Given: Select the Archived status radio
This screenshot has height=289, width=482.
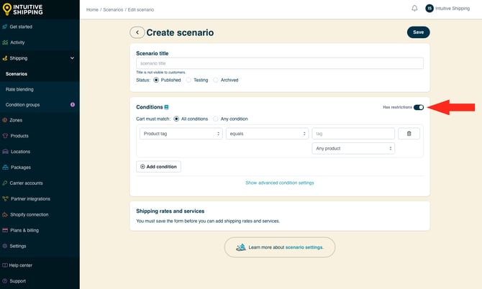Looking at the screenshot, I should tap(216, 80).
